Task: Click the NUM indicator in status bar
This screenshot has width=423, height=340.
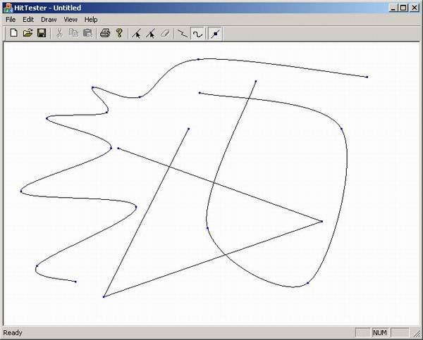Action: pyautogui.click(x=380, y=333)
